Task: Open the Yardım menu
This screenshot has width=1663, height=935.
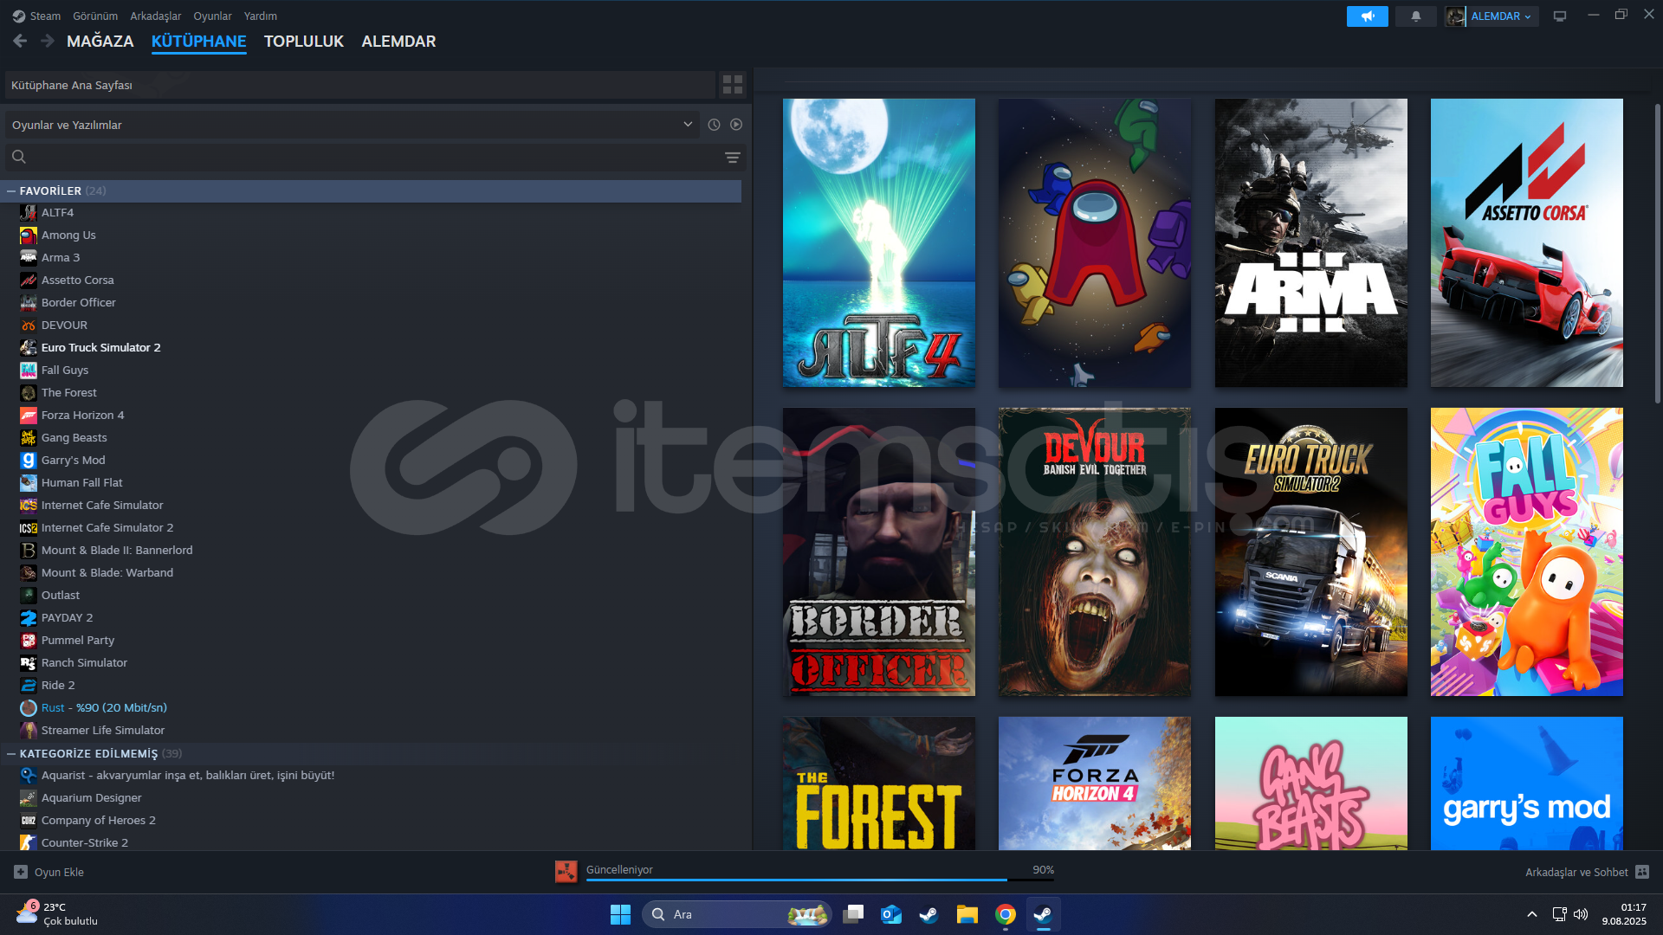Action: 261,16
